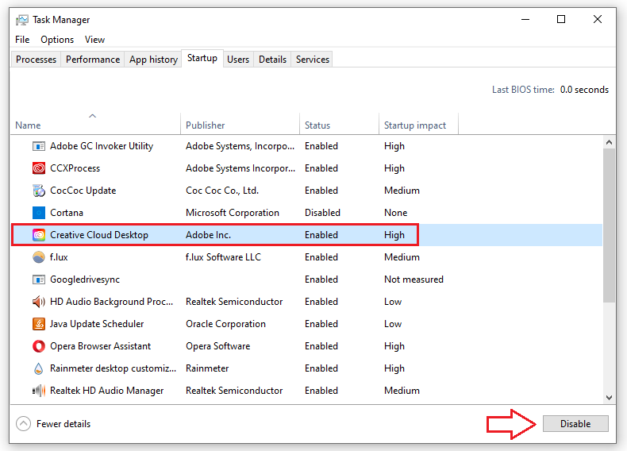This screenshot has width=627, height=451.
Task: Click the CocCoc Update icon
Action: 39,191
